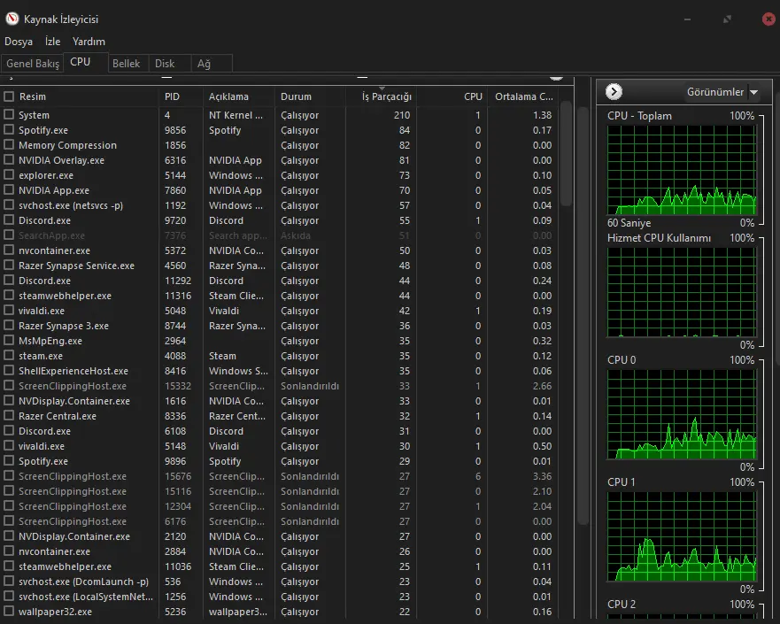The width and height of the screenshot is (780, 624).
Task: Select the NVIDIA App.exe process name
Action: click(x=54, y=190)
